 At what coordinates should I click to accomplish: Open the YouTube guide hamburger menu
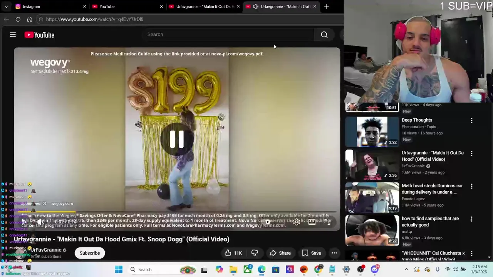pos(13,35)
